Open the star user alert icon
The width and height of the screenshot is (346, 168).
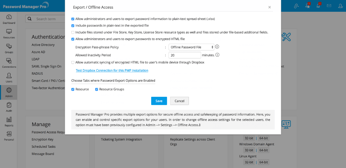(308, 6)
